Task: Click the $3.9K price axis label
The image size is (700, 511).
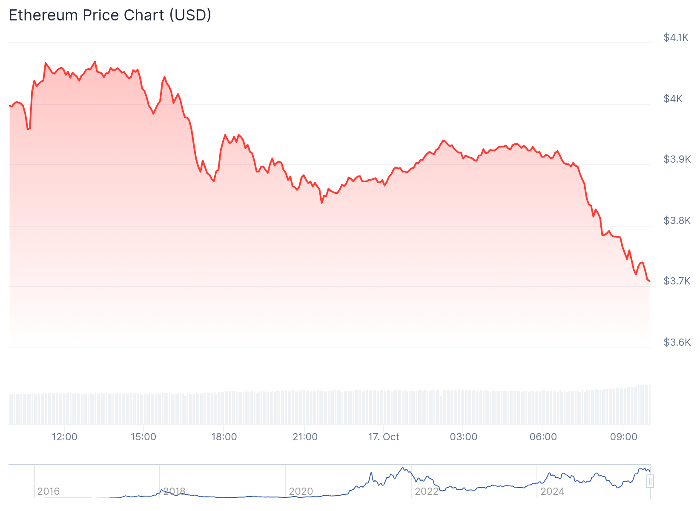Action: [677, 159]
